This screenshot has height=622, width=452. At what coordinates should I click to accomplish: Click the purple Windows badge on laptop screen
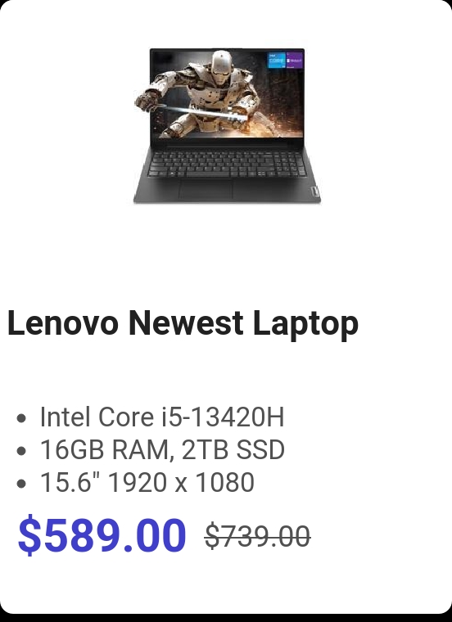[295, 60]
